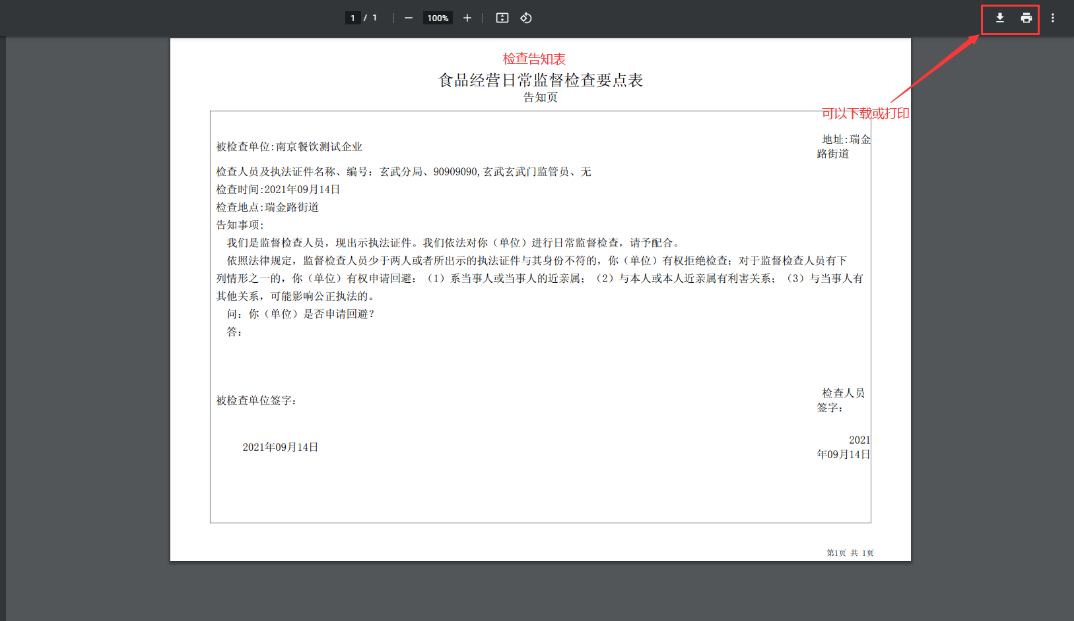Click the red 检查告知表 heading
The image size is (1074, 621).
pos(534,59)
